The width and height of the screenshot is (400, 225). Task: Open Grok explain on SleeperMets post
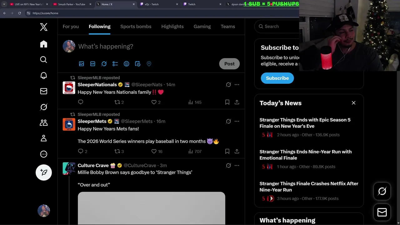pos(228,121)
